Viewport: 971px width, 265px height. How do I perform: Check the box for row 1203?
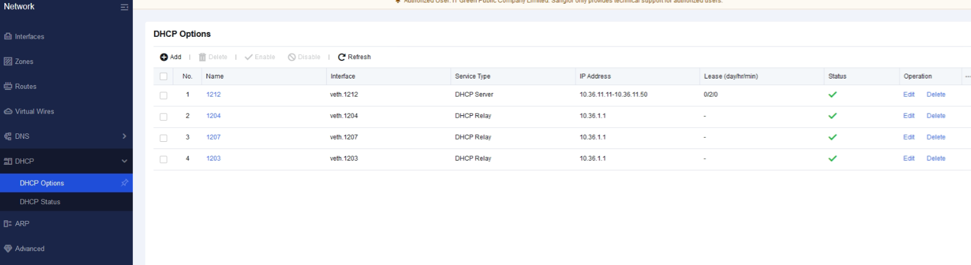[163, 159]
